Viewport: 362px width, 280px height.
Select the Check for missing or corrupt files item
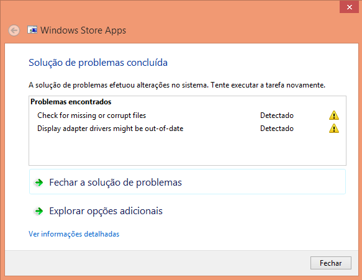[x=92, y=115]
